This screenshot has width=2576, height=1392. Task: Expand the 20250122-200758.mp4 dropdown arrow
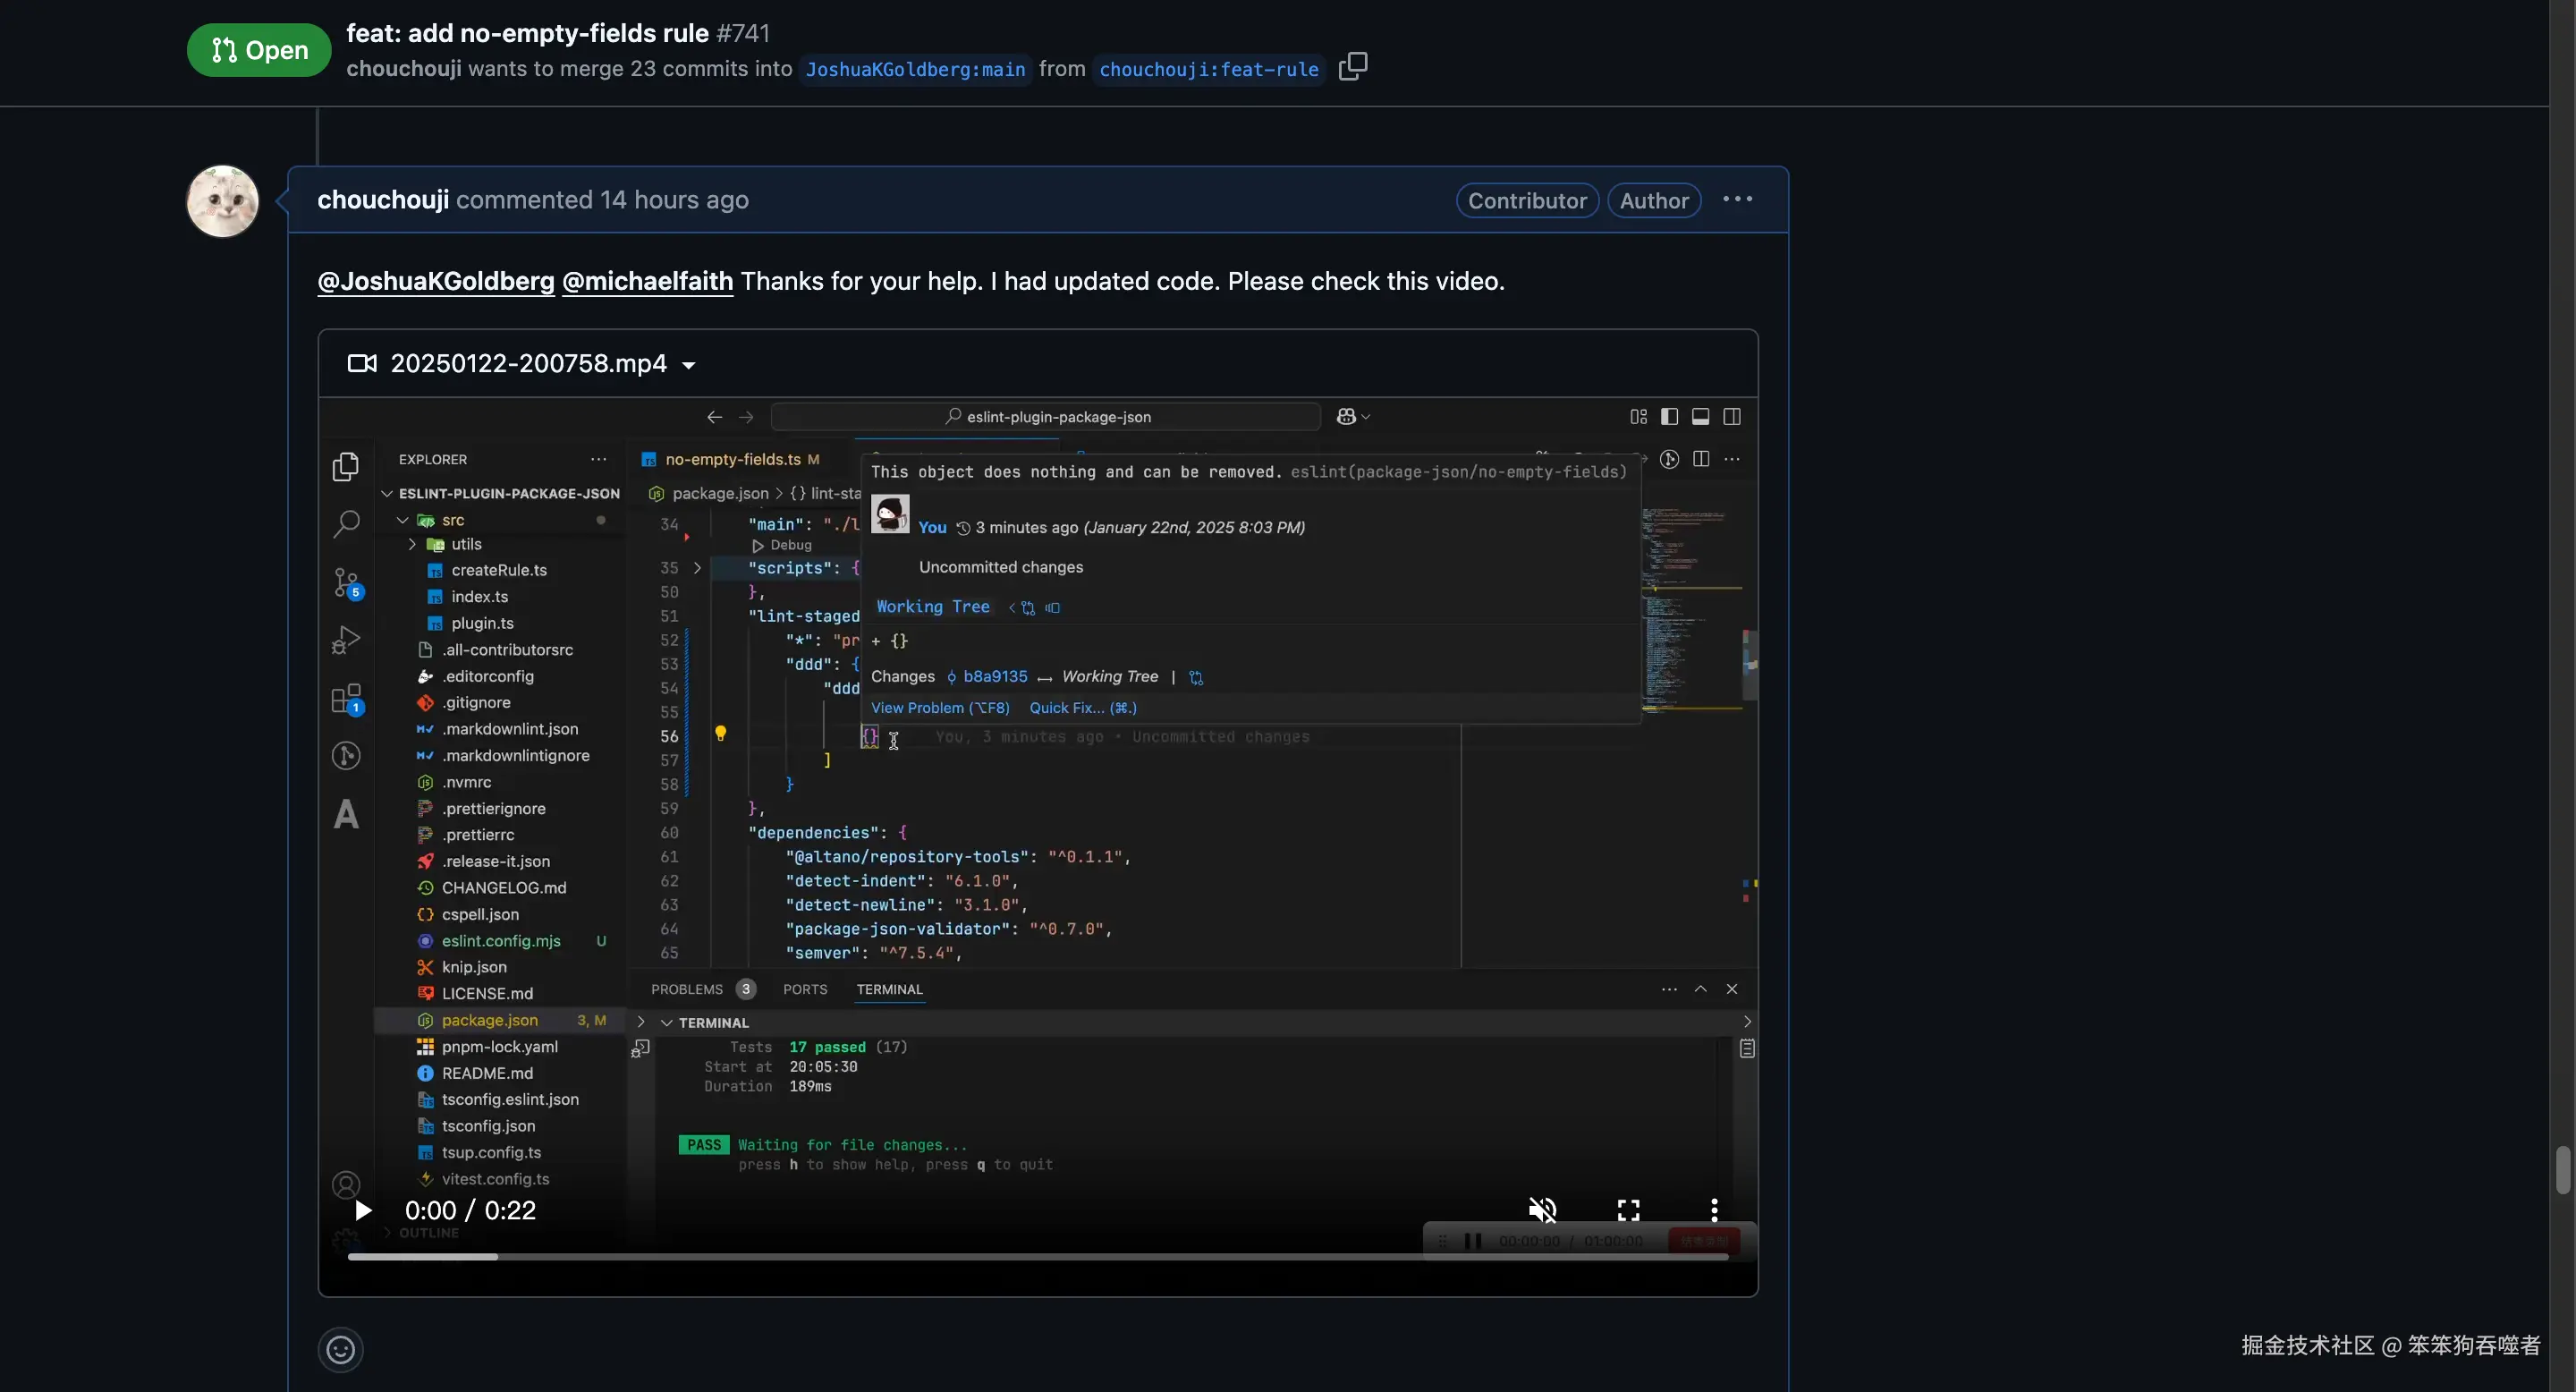coord(688,365)
